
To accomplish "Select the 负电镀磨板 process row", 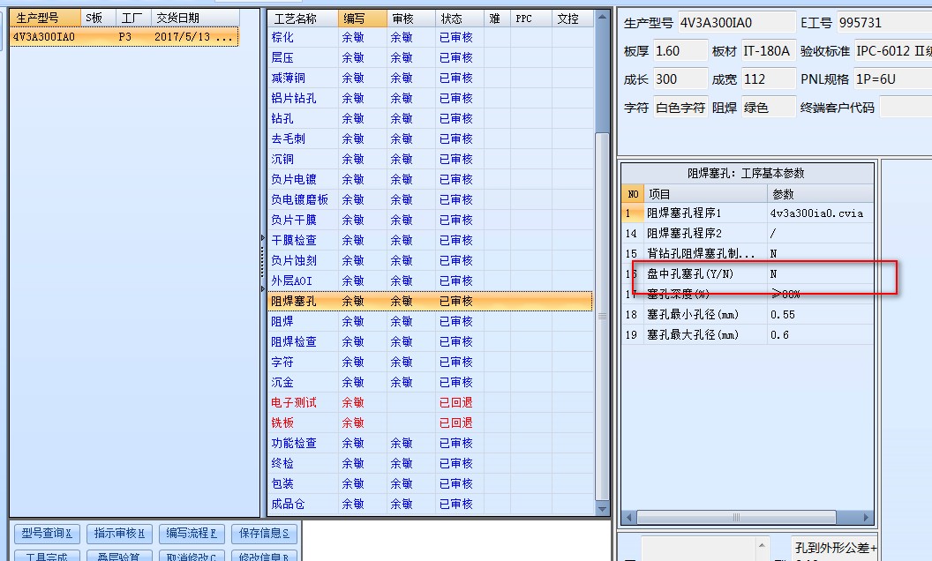I will [x=431, y=199].
